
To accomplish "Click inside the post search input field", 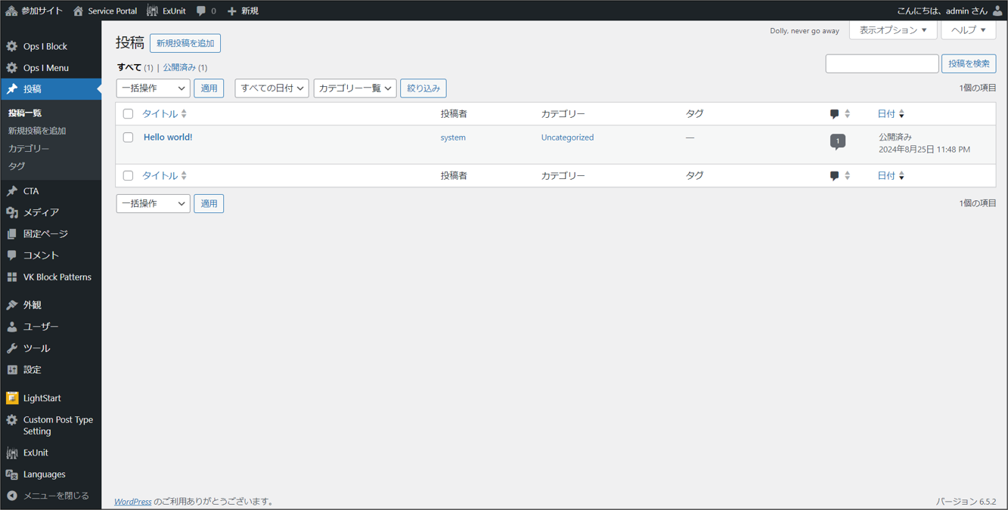I will coord(882,63).
